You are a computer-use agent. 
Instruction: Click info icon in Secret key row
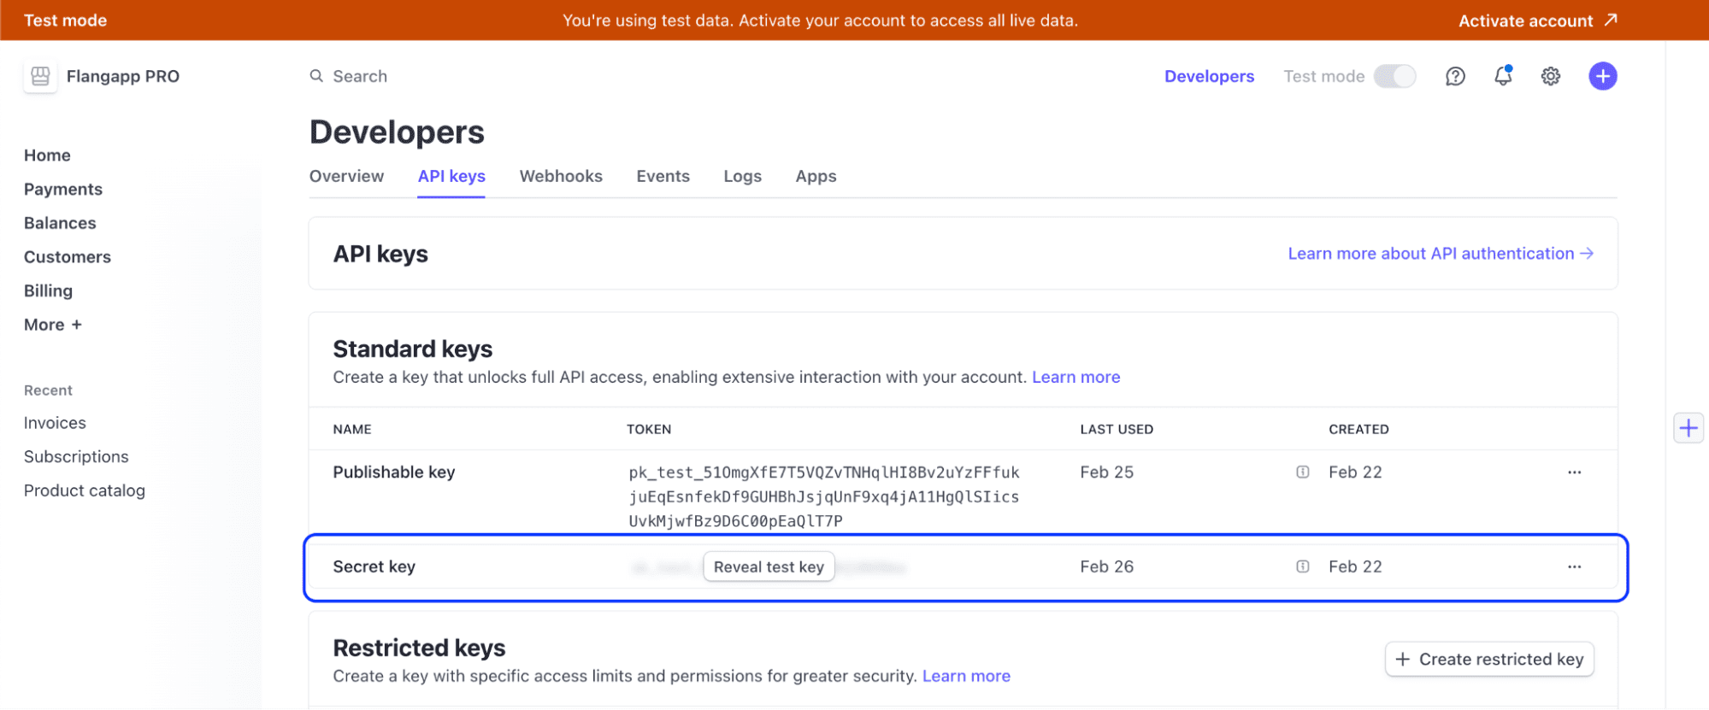(x=1302, y=566)
